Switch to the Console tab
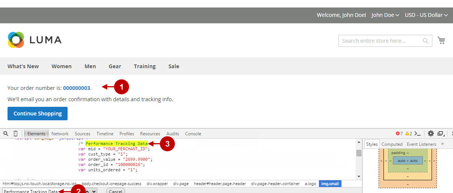453x193 pixels. [x=193, y=133]
